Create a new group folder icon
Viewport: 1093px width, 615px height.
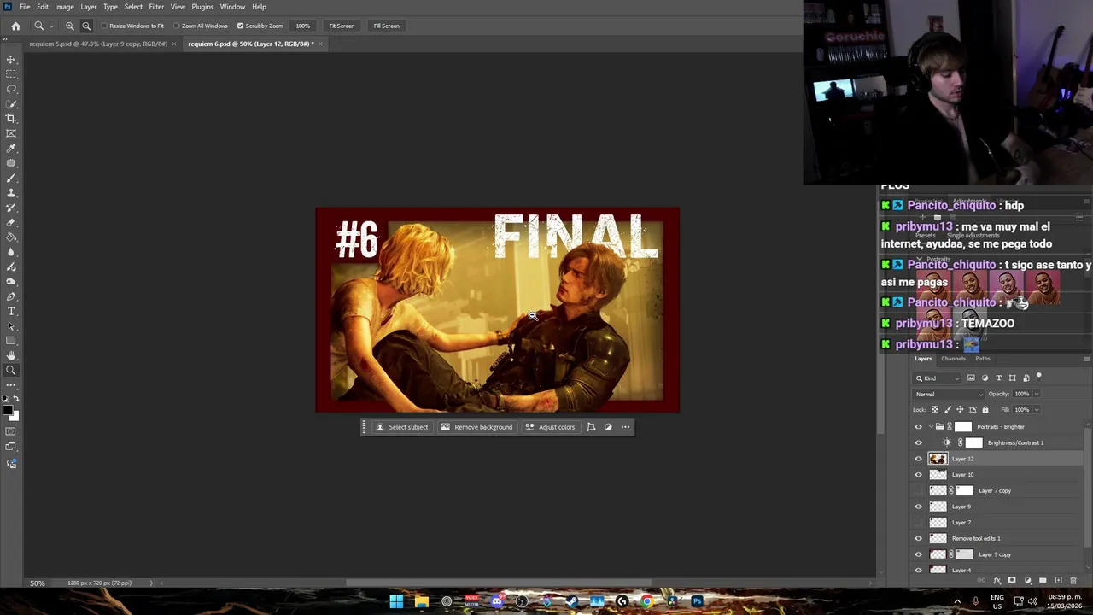point(1043,580)
